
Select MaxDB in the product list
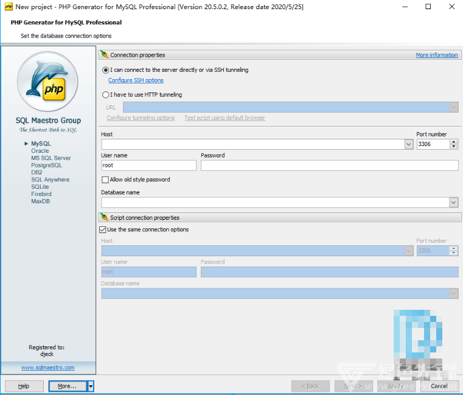[x=40, y=201]
